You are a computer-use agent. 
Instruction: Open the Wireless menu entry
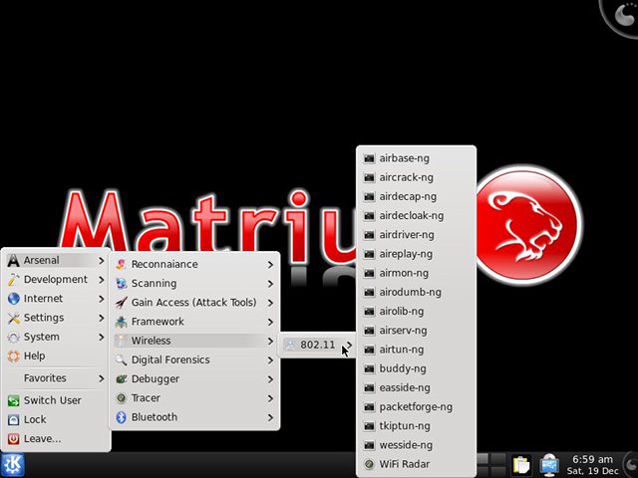click(x=194, y=341)
